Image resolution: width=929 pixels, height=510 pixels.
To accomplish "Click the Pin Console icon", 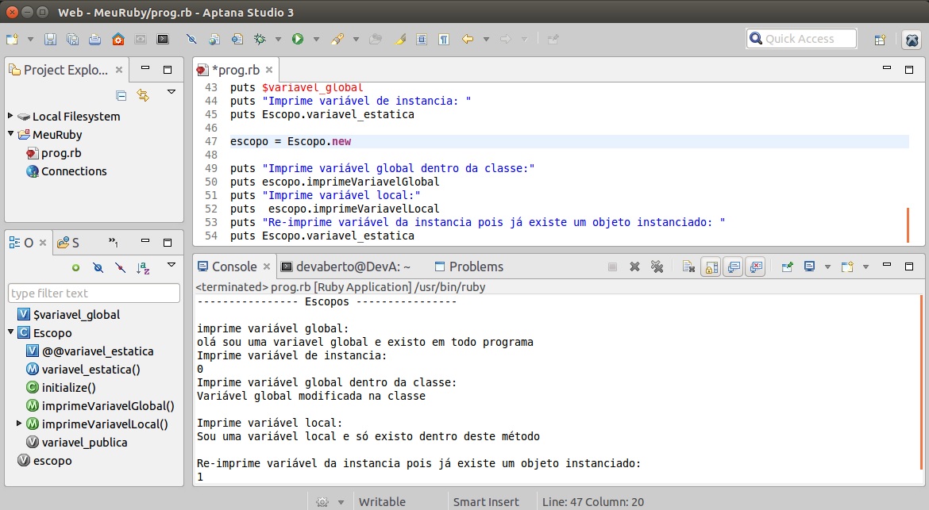I will coord(787,267).
